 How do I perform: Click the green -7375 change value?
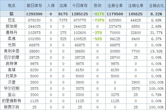tap(97, 20)
